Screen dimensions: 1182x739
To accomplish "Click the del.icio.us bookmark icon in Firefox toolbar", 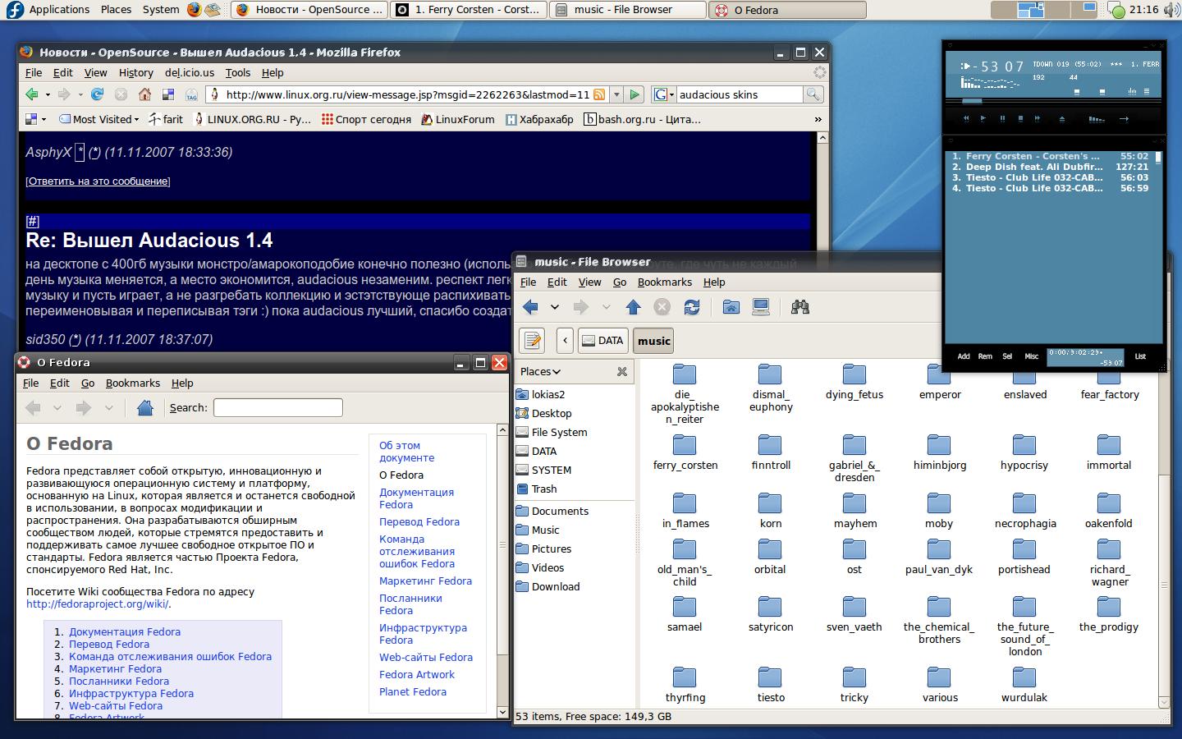I will pos(168,94).
